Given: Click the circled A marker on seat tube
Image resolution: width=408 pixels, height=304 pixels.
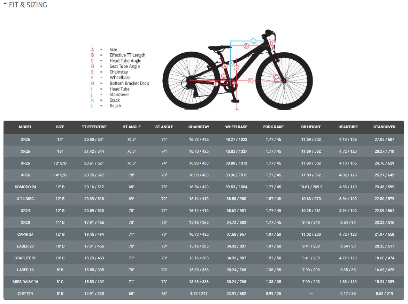Looking at the screenshot, I should [x=225, y=66].
